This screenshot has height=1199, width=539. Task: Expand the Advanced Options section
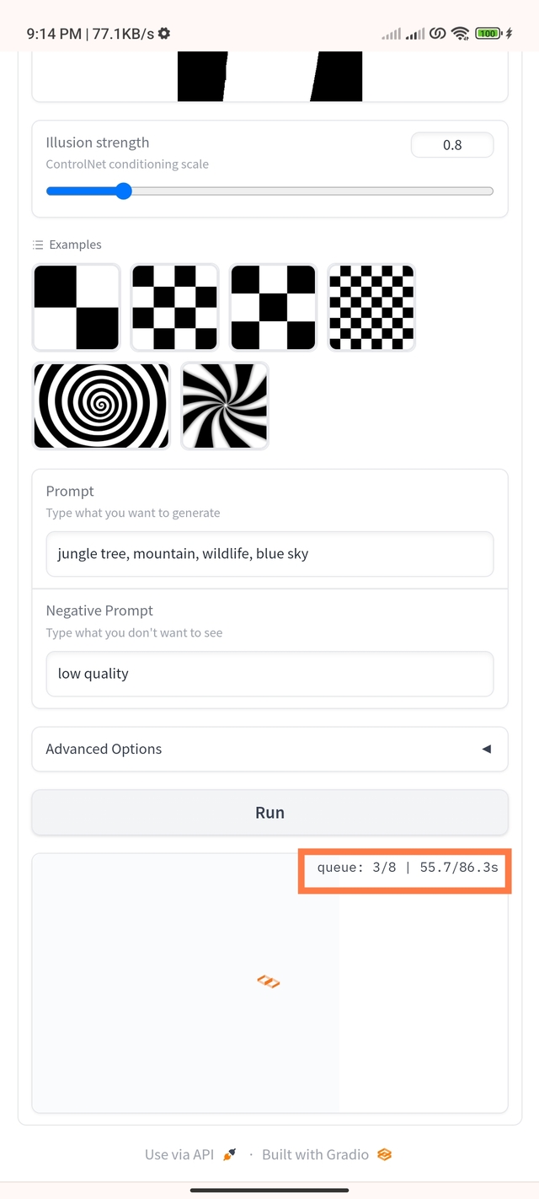[269, 749]
